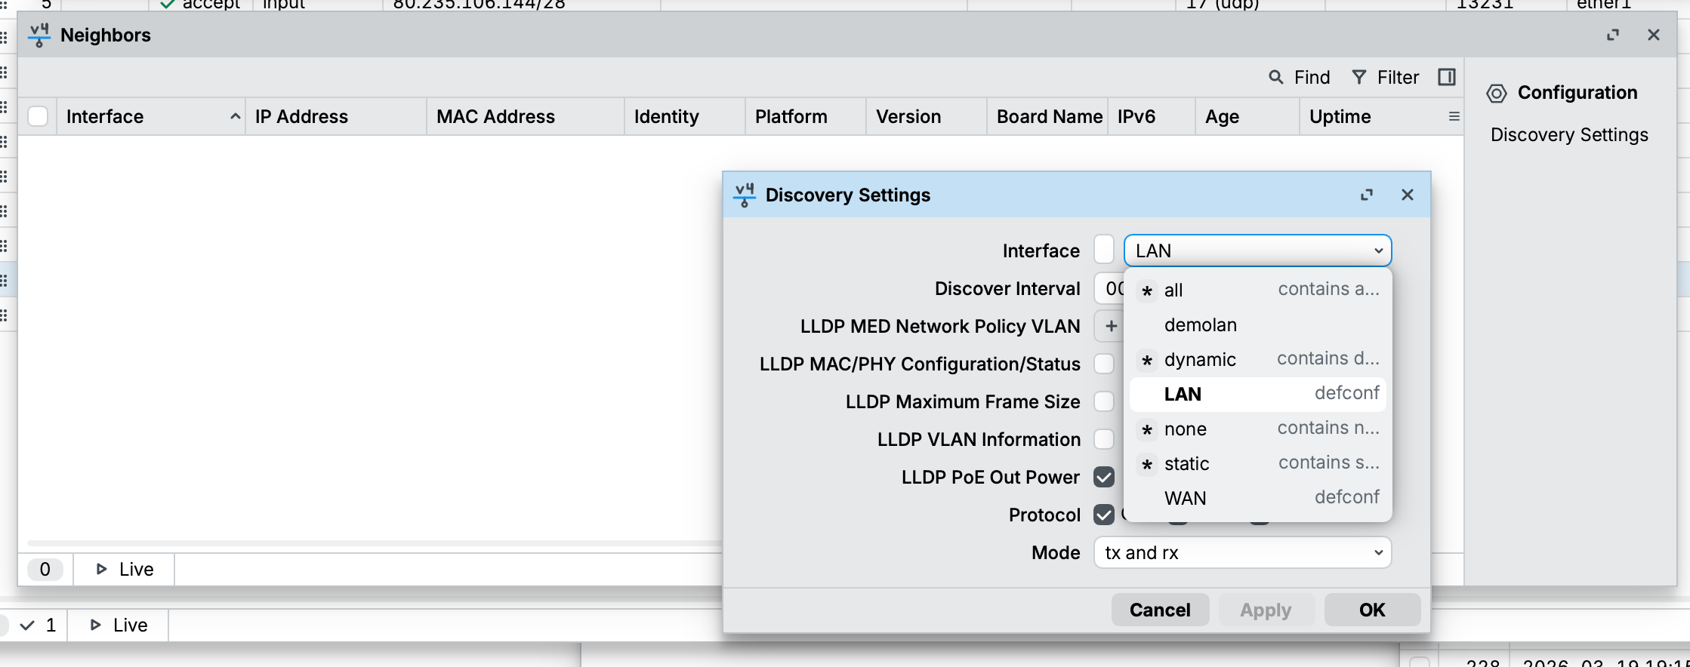Start Live mode in Neighbors window
The image size is (1690, 667).
click(x=125, y=569)
